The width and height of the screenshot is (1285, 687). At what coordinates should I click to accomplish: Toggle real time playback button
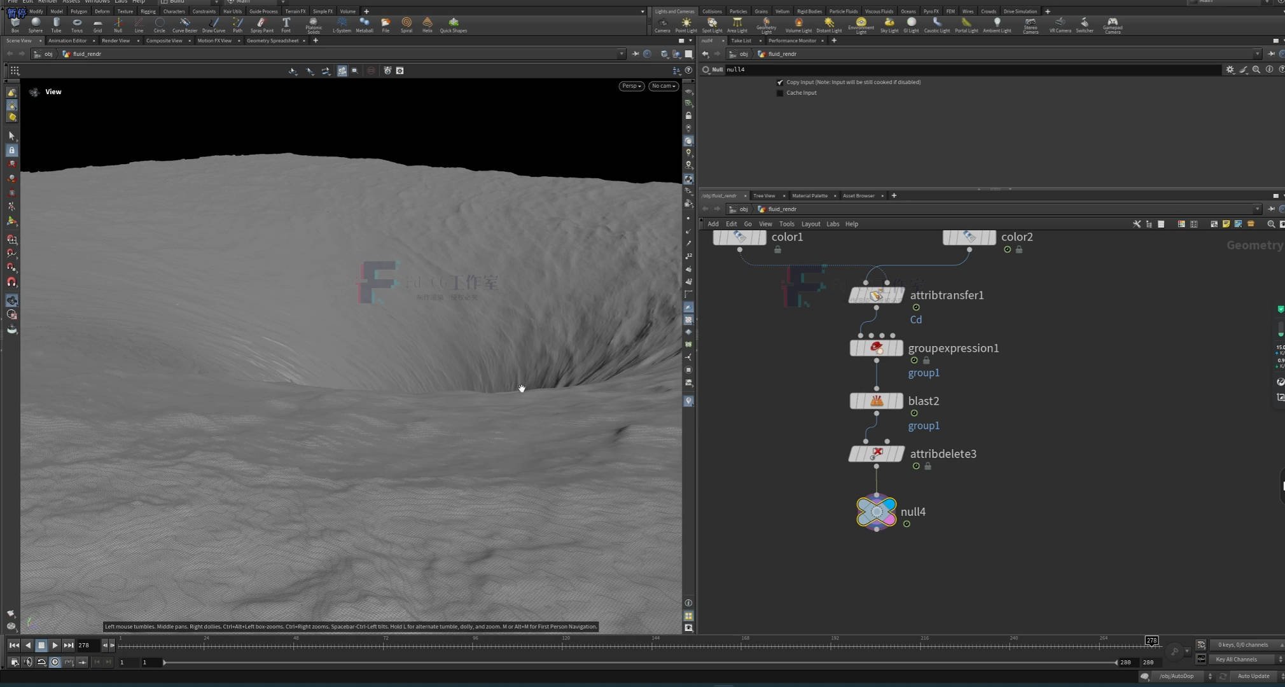[55, 662]
